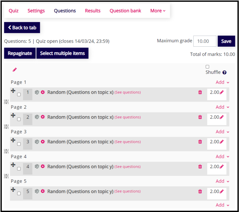Viewport: 239px width, 212px height.
Task: Open See questions link for question 2
Action: click(x=128, y=117)
